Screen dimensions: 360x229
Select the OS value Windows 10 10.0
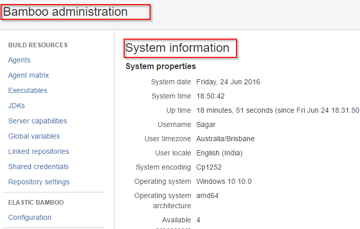(224, 182)
